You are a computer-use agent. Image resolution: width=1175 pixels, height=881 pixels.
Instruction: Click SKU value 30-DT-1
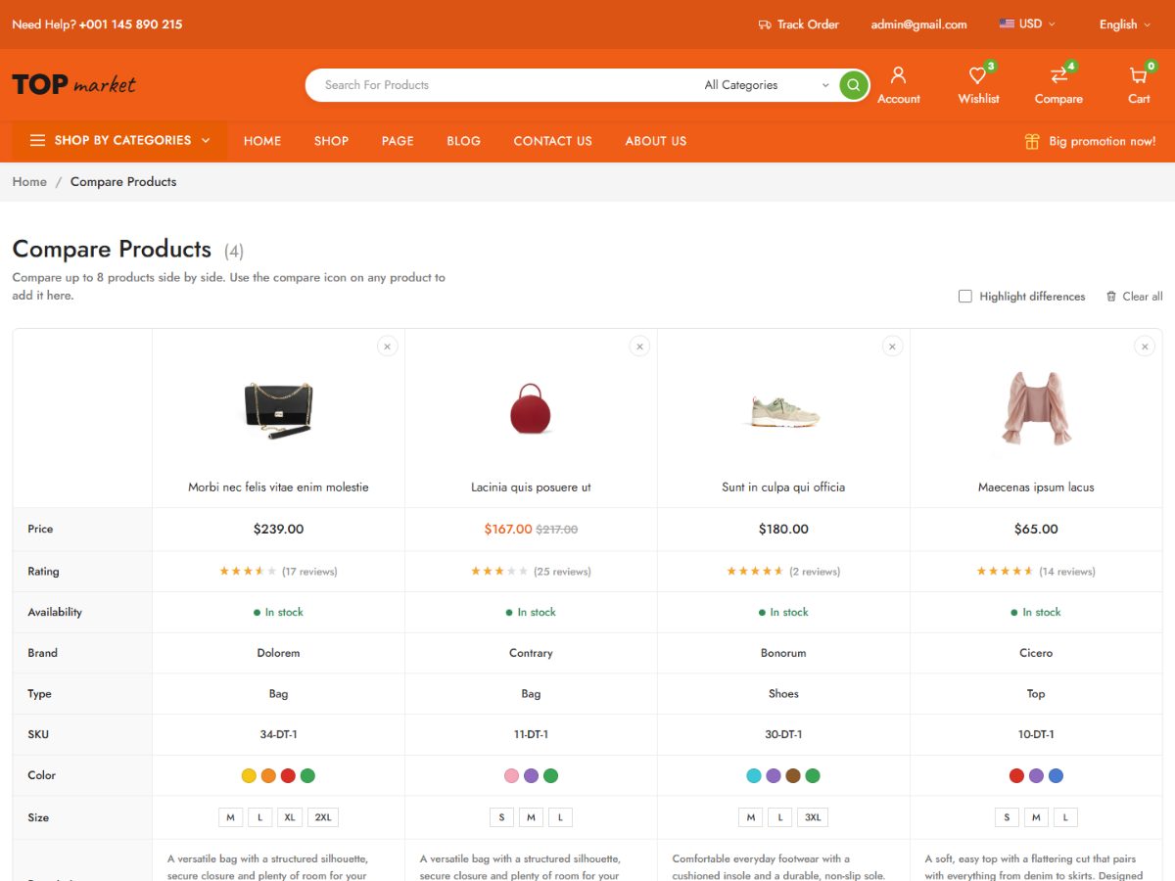[783, 735]
